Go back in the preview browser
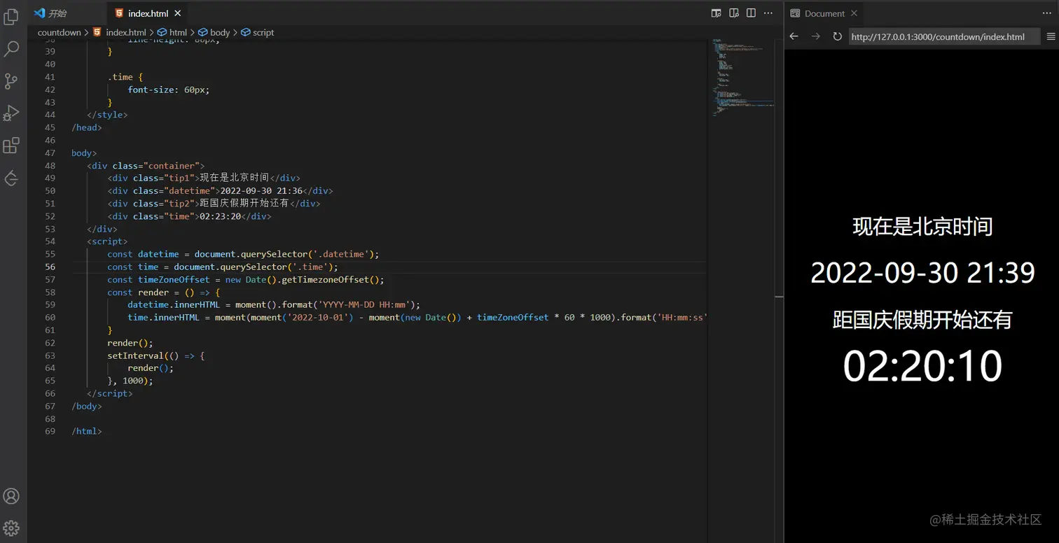The image size is (1059, 543). pyautogui.click(x=794, y=36)
